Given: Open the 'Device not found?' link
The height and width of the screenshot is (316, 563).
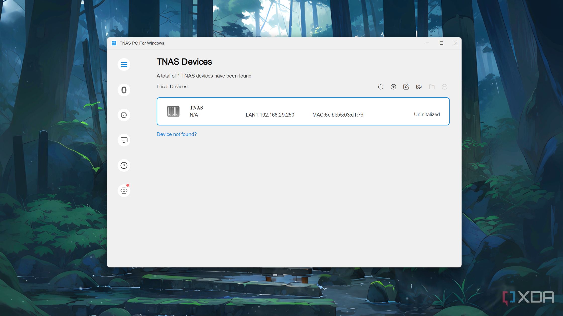Looking at the screenshot, I should point(176,134).
